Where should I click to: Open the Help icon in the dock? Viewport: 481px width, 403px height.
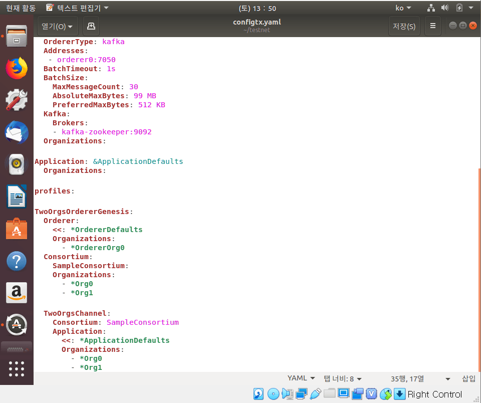(17, 261)
